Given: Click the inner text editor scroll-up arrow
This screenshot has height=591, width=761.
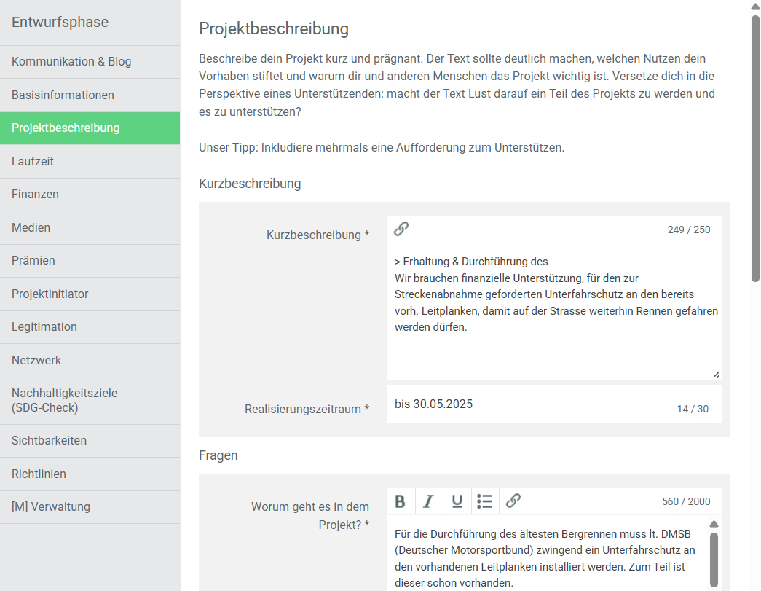Looking at the screenshot, I should click(714, 524).
